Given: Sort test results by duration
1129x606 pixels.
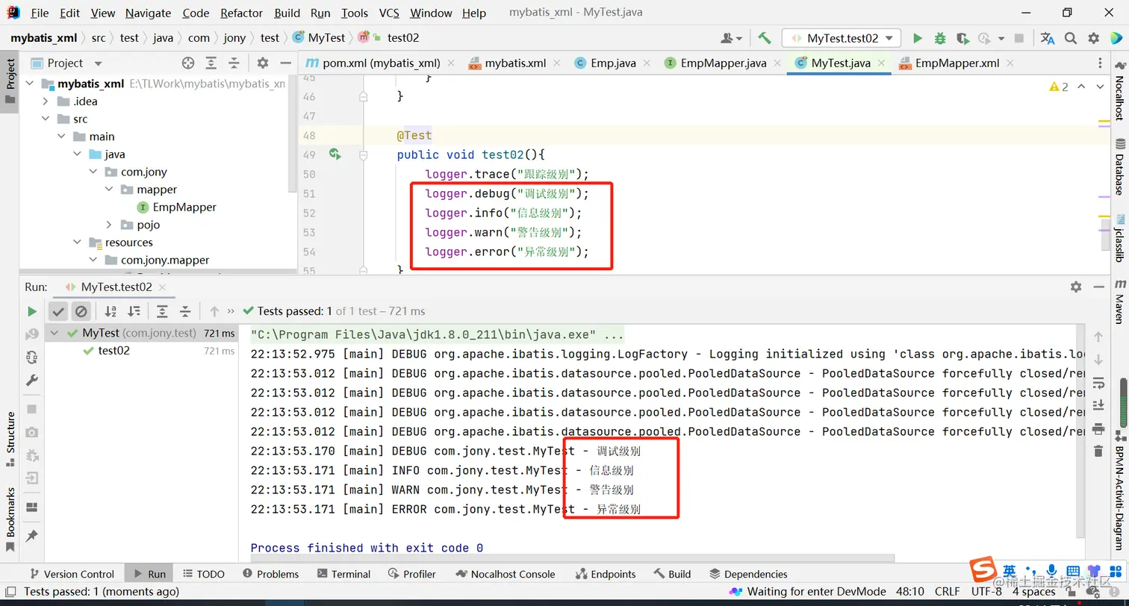Looking at the screenshot, I should tap(134, 311).
